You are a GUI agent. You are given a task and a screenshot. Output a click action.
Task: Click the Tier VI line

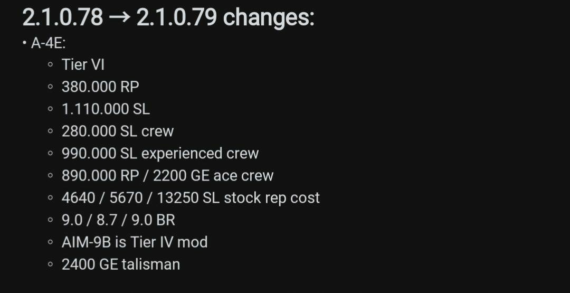[83, 65]
